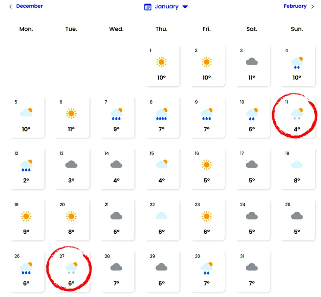The image size is (321, 297).
Task: Click the left chevron before December
Action: [x=11, y=7]
